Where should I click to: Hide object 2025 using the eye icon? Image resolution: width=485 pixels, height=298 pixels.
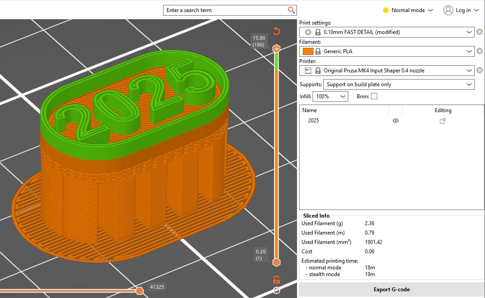click(x=395, y=121)
